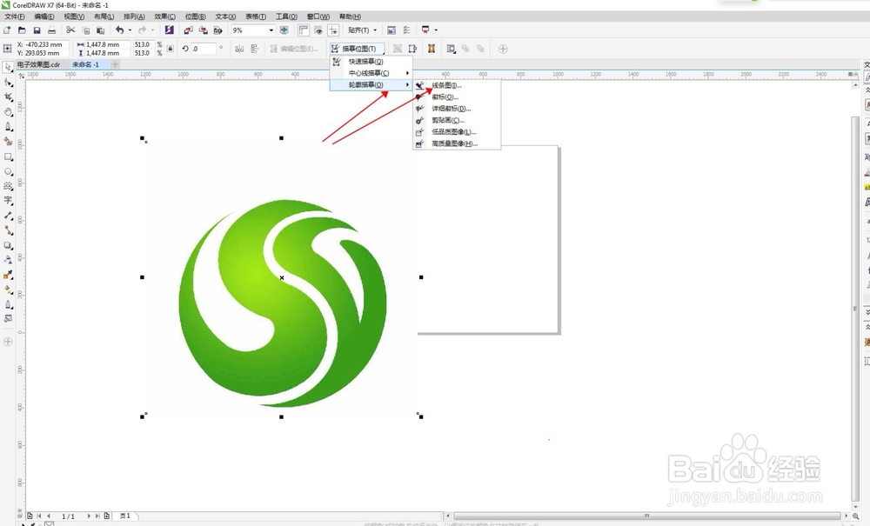Open the Edit Fill tool

[x=9, y=319]
